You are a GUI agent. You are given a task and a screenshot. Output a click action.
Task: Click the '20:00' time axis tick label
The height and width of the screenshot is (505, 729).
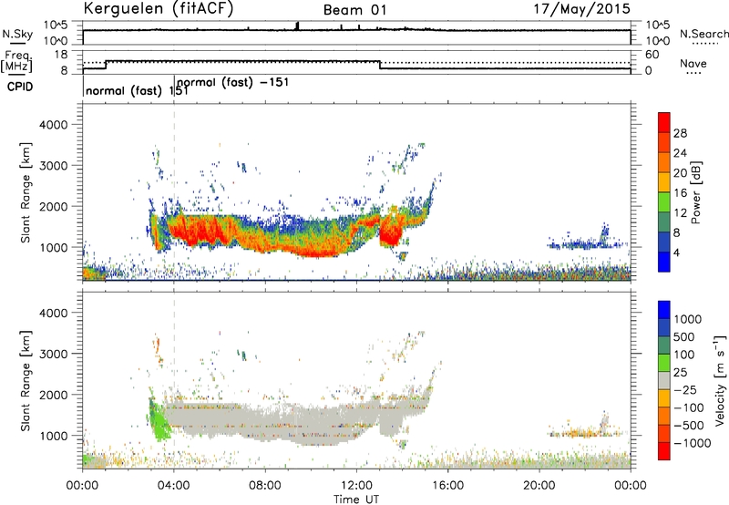click(539, 486)
